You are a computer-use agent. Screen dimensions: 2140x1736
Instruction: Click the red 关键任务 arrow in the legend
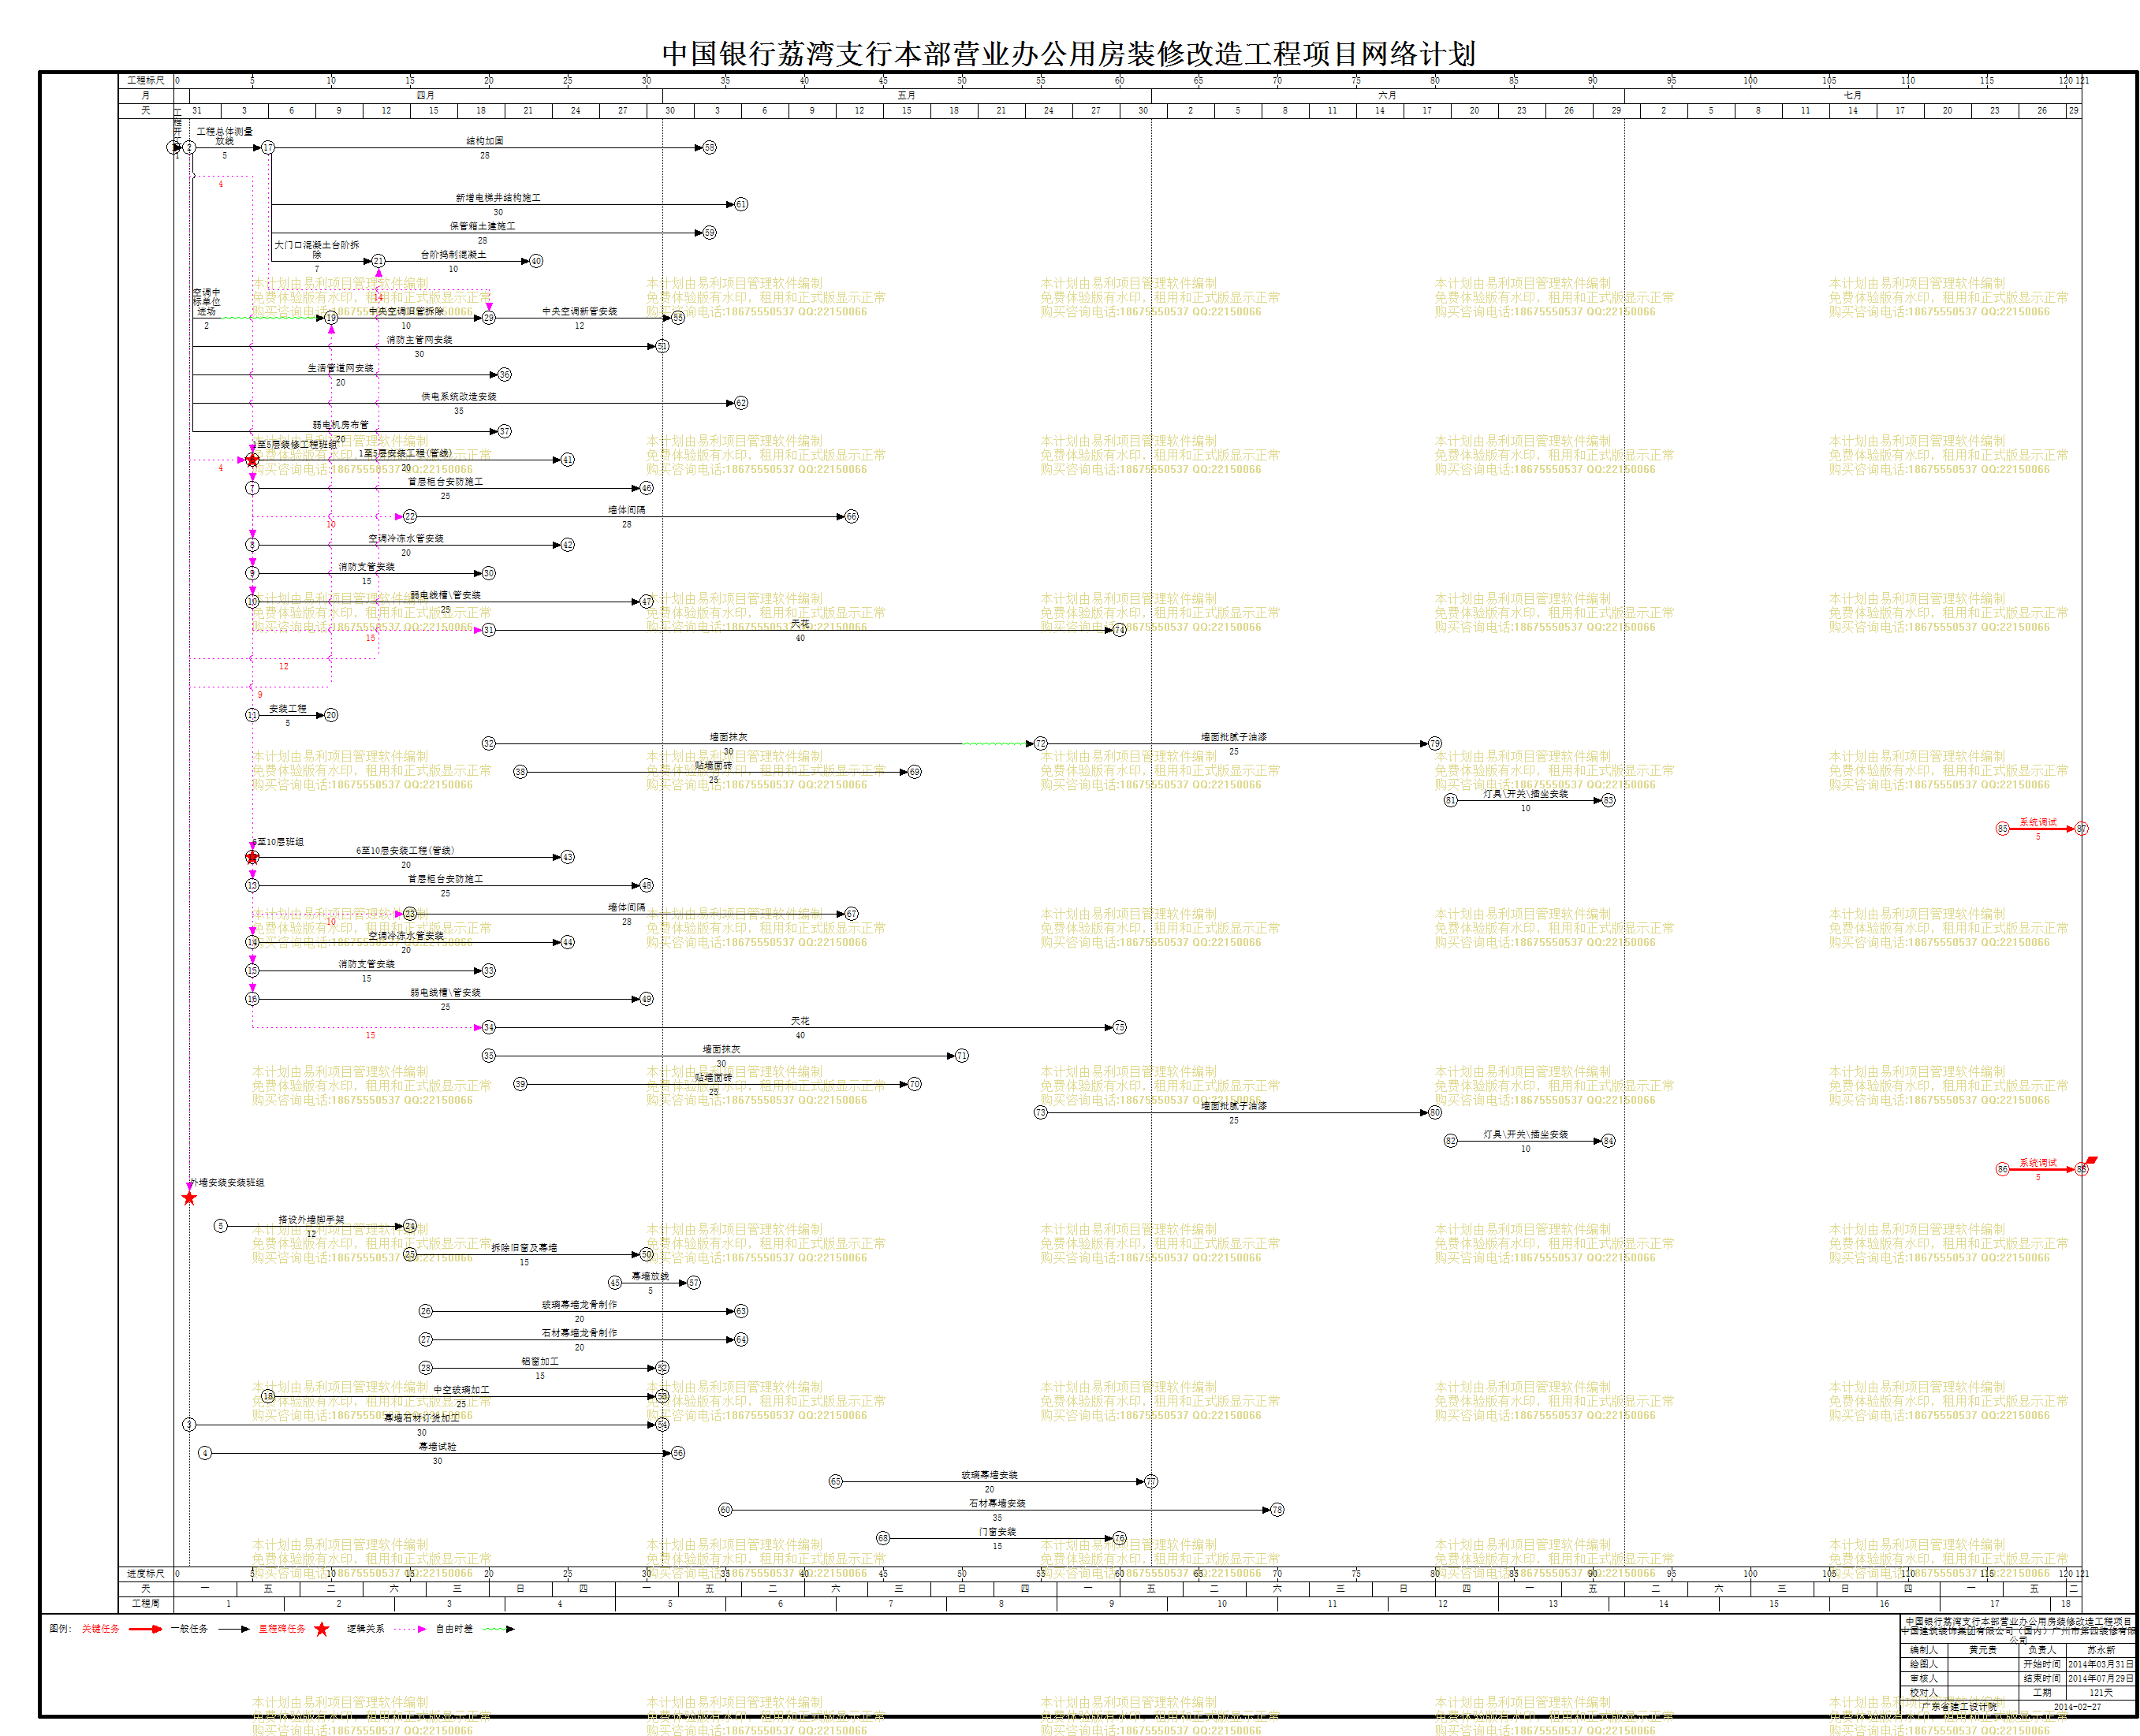[x=146, y=1629]
